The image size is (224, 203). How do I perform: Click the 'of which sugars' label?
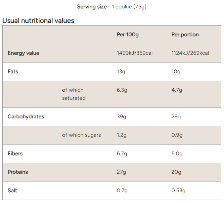coord(81,135)
